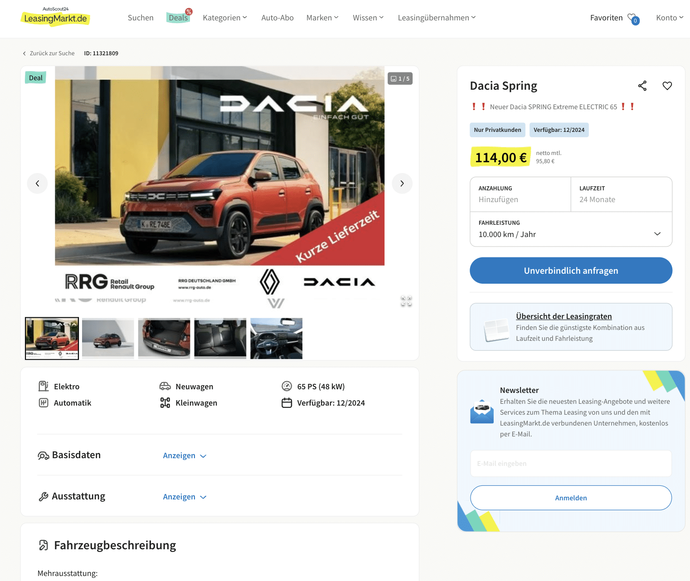This screenshot has width=690, height=581.
Task: Click the Nur Privatkunden tag
Action: (x=497, y=130)
